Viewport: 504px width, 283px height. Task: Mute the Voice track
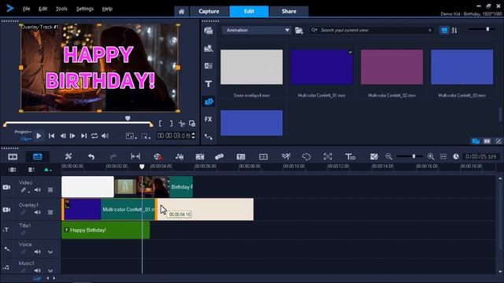pos(38,252)
